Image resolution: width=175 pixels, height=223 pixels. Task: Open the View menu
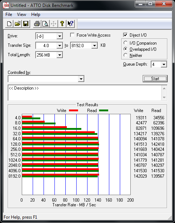pyautogui.click(x=21, y=15)
